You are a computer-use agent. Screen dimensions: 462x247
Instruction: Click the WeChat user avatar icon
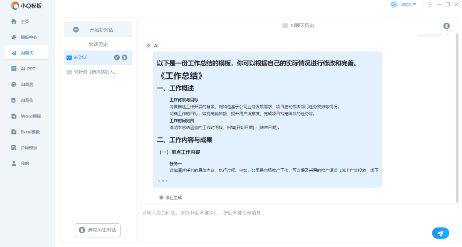pos(393,5)
